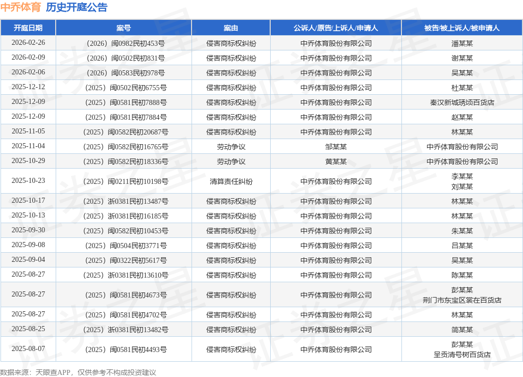Click the 公诉人/原告/上诉人/申请人 column header

click(336, 28)
